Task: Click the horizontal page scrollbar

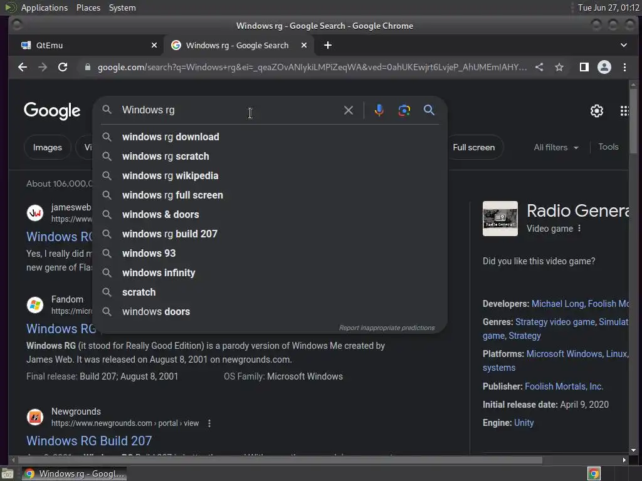Action: pyautogui.click(x=280, y=460)
